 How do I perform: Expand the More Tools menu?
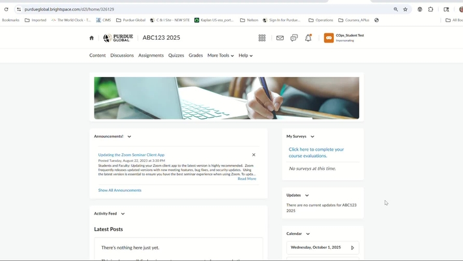[x=220, y=55]
